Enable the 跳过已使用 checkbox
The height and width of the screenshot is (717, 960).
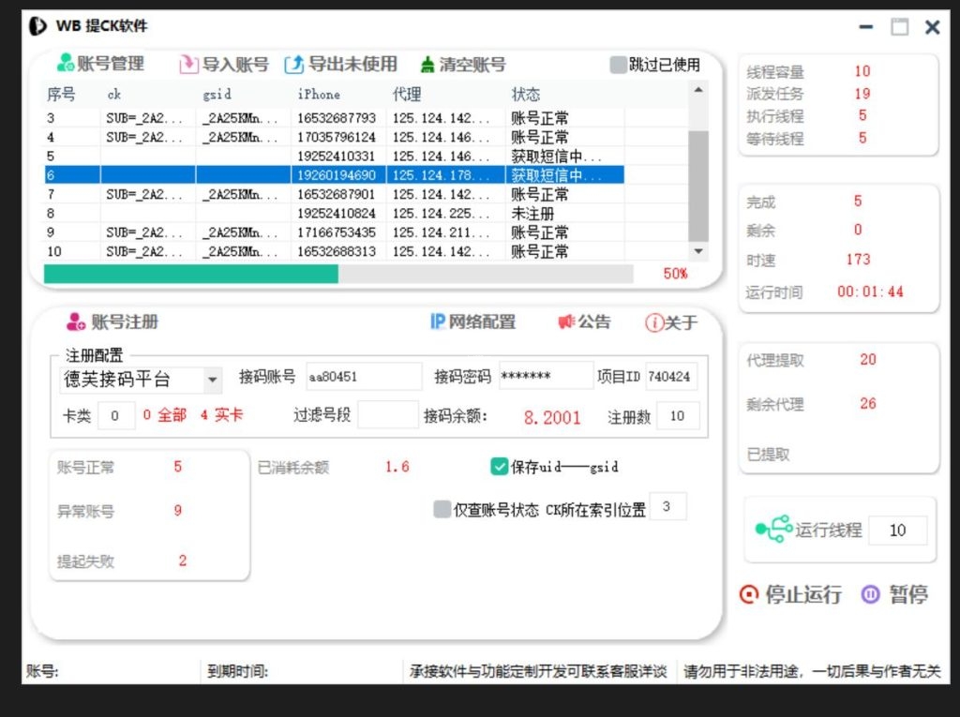click(619, 64)
